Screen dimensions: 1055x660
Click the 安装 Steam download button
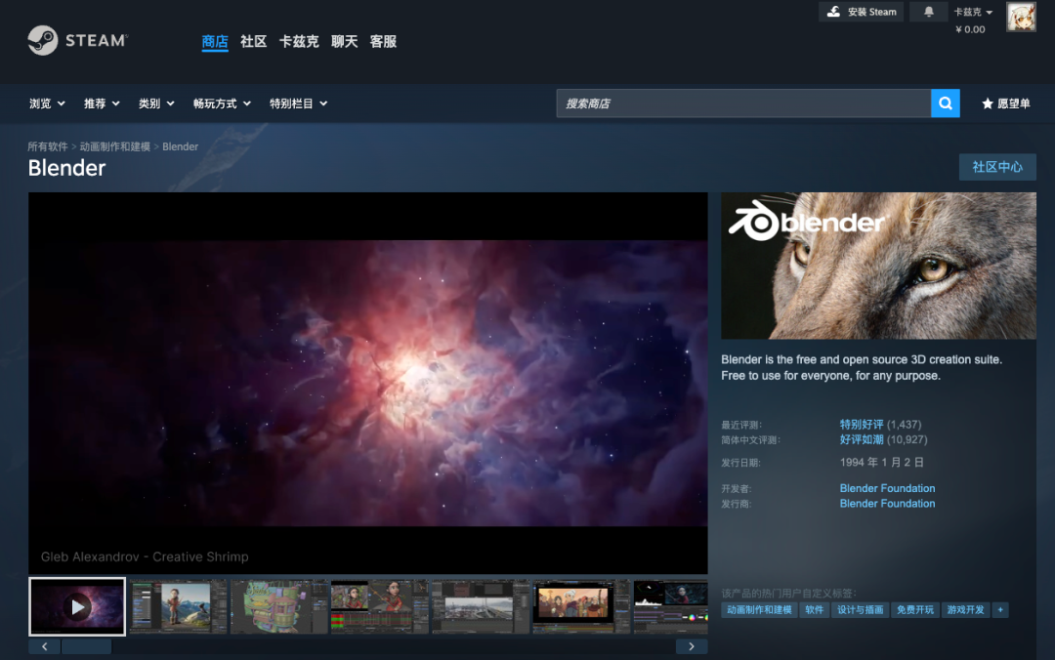[862, 12]
